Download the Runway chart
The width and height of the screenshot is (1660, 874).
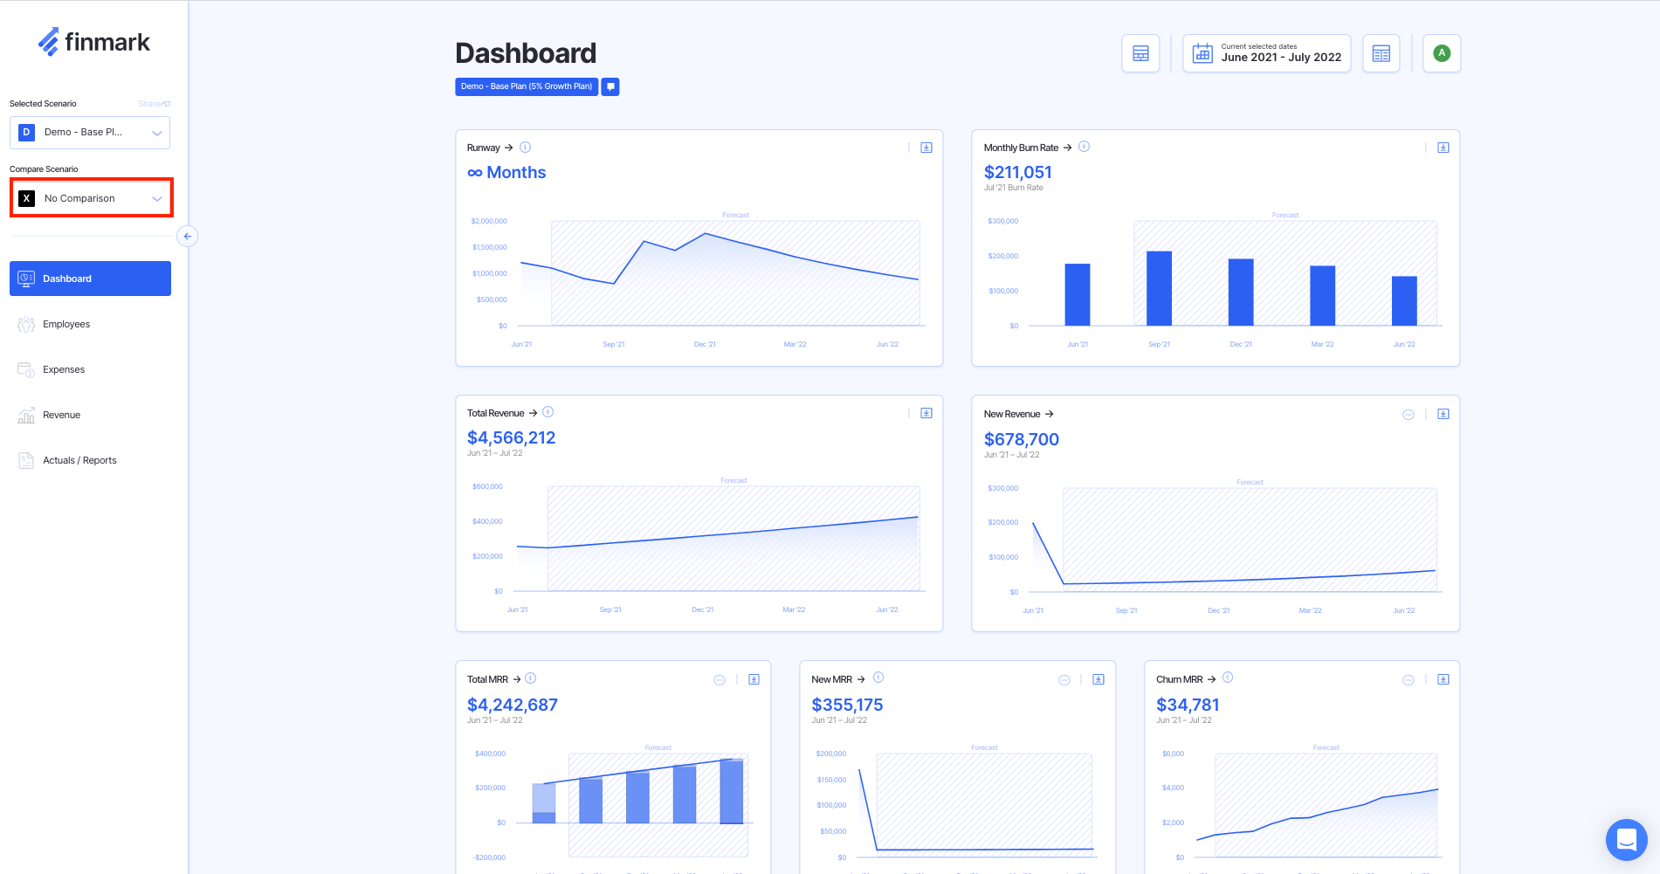926,148
